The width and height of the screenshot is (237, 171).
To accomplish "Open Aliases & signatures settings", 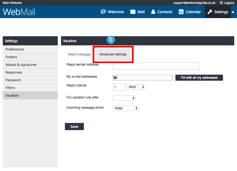I will (x=30, y=65).
